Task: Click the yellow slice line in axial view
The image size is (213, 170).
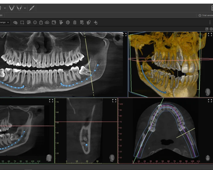Action: pos(186,133)
